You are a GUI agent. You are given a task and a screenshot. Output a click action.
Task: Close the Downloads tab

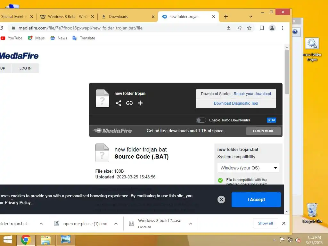pos(153,17)
